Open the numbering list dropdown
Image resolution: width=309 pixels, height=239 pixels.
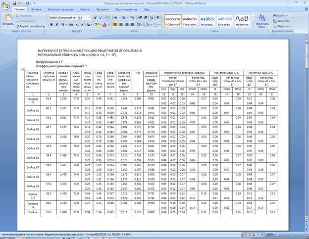point(127,18)
